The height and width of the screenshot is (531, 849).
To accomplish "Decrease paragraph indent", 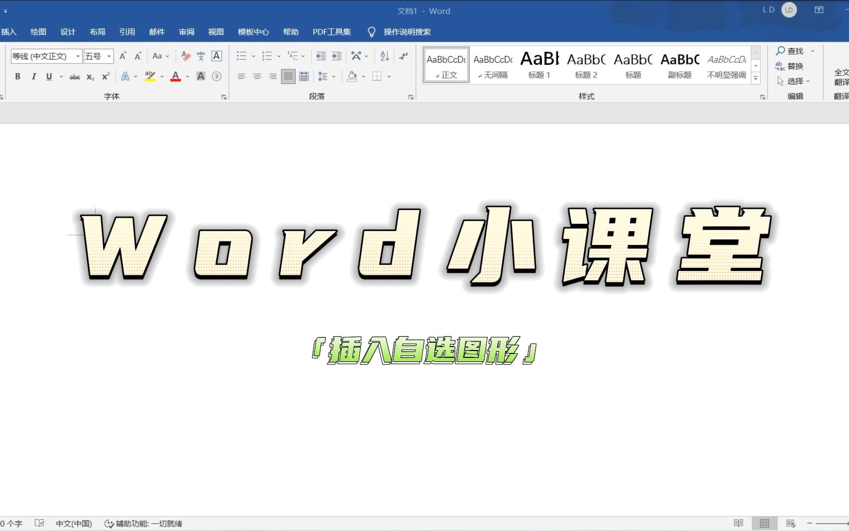I will [x=321, y=56].
